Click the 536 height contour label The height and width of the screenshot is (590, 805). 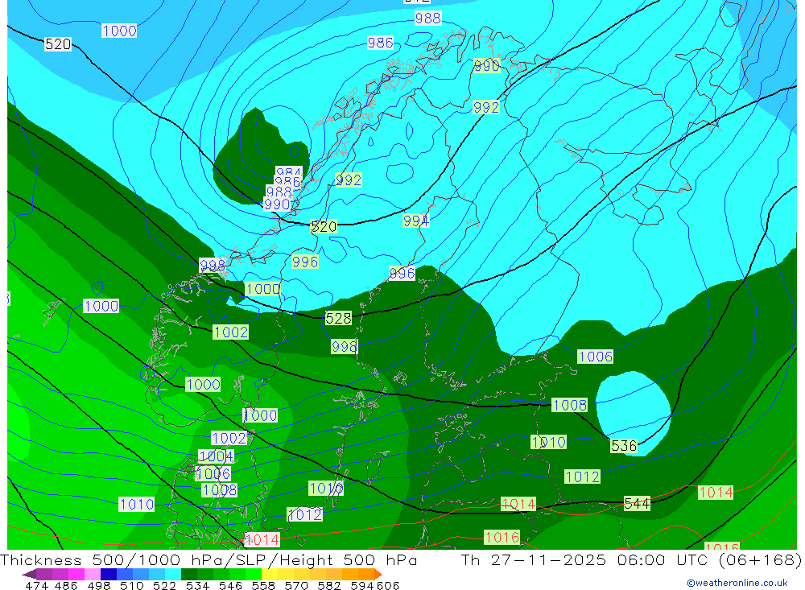624,446
